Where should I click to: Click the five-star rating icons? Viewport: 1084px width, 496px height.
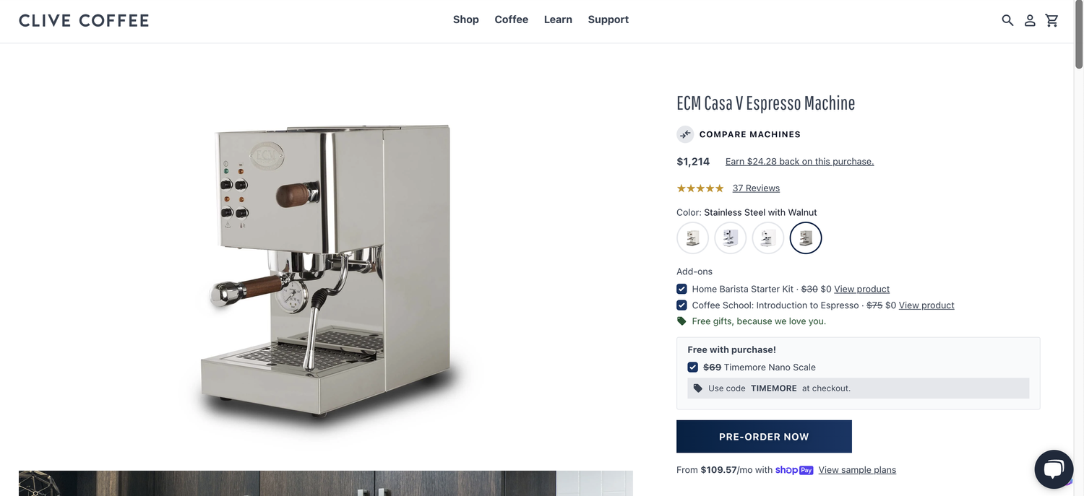pyautogui.click(x=700, y=188)
